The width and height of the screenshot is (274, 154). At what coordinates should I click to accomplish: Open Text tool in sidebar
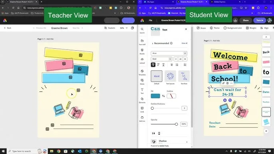coord(142,91)
